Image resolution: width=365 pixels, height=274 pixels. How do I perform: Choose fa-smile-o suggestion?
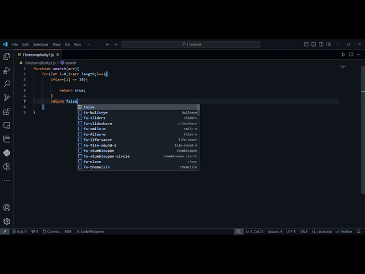tap(139, 129)
